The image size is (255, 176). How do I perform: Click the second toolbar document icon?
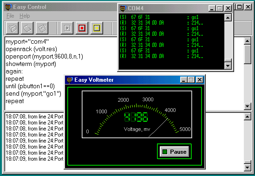(x=27, y=28)
